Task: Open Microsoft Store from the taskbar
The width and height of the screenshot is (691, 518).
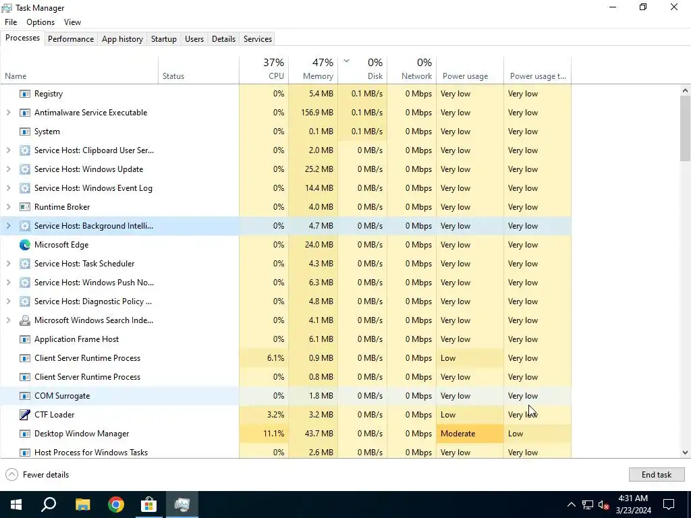Action: [149, 505]
